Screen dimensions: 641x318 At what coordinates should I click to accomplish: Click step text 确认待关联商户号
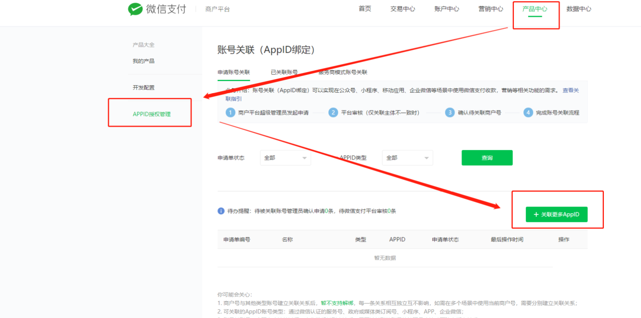pyautogui.click(x=479, y=113)
